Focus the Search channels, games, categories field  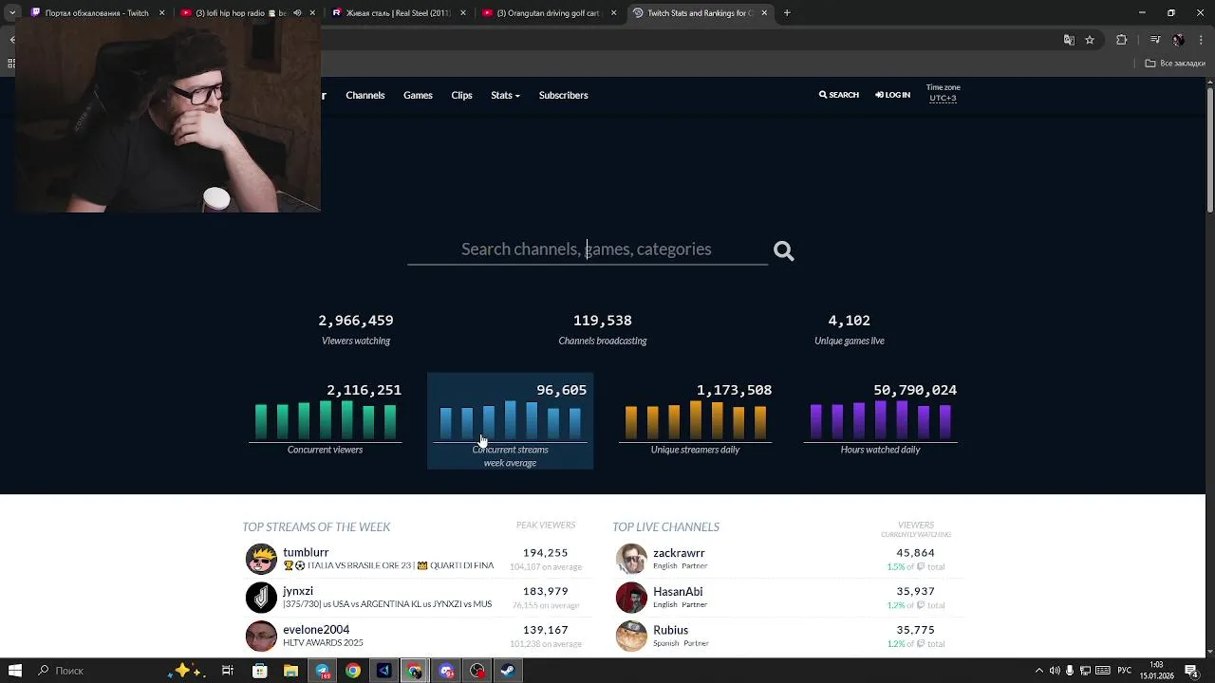pos(587,249)
